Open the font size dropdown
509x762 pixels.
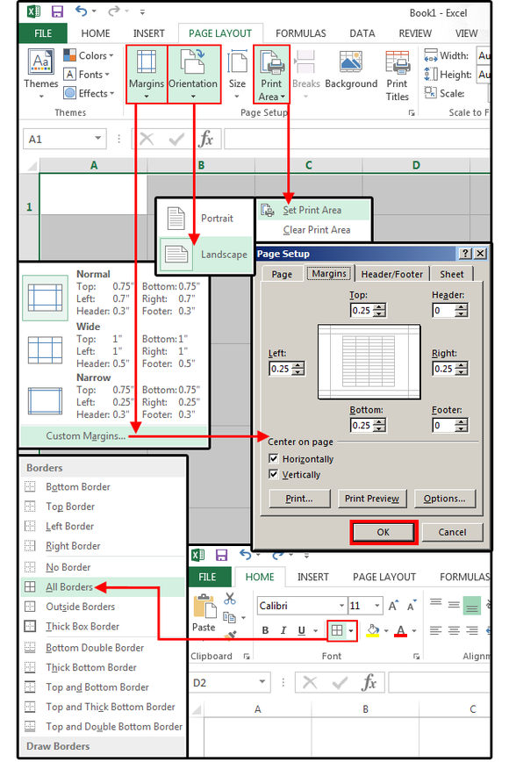376,606
